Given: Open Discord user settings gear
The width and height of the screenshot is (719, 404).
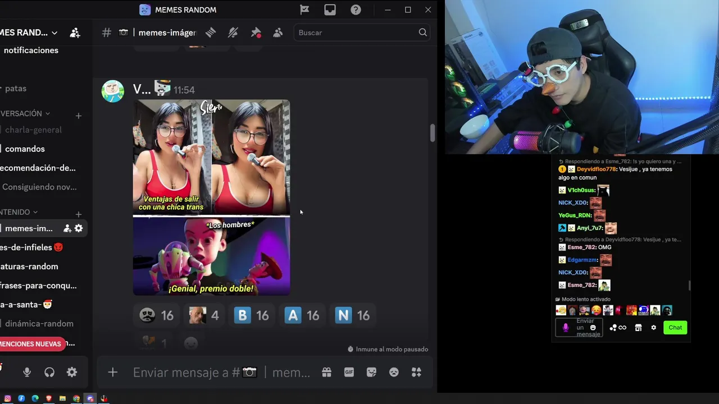Looking at the screenshot, I should pos(72,372).
